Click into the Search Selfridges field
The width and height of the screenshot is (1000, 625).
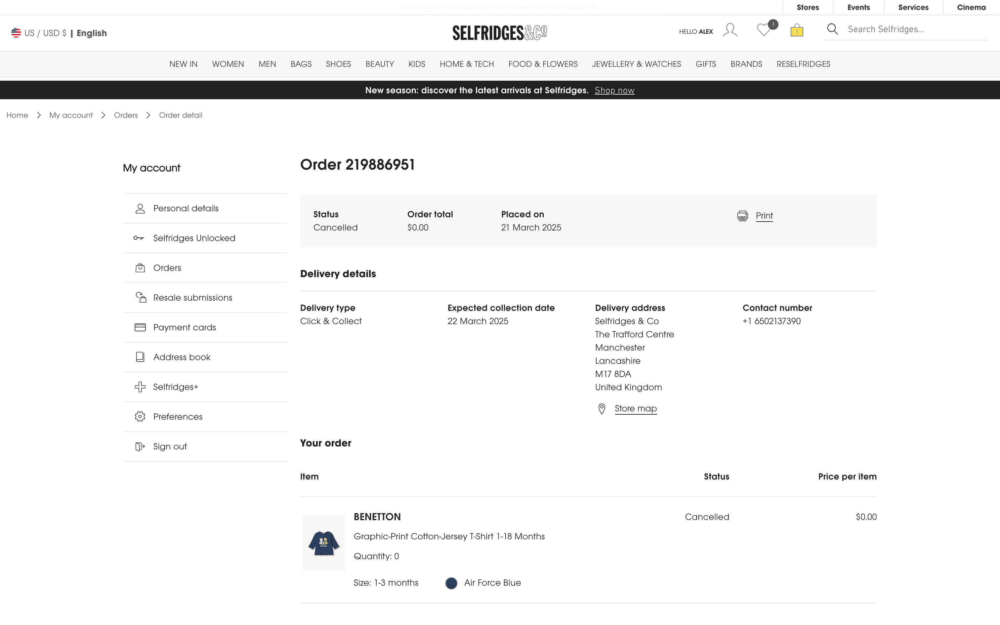909,29
